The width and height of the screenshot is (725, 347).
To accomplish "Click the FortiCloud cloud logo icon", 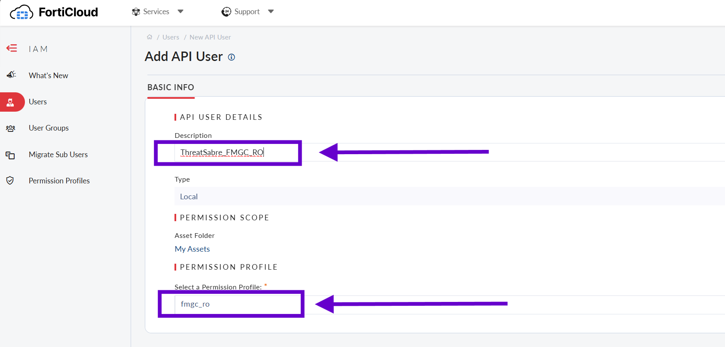I will pos(21,12).
